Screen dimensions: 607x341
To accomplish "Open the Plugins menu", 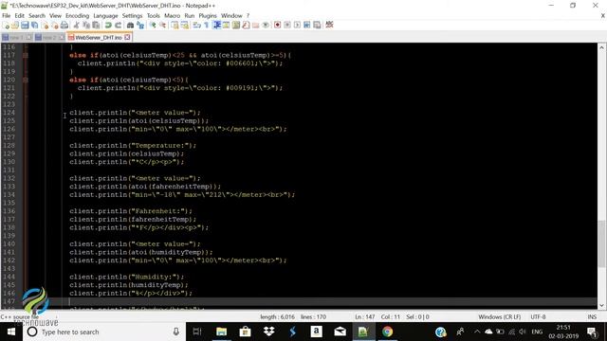I will (x=208, y=15).
